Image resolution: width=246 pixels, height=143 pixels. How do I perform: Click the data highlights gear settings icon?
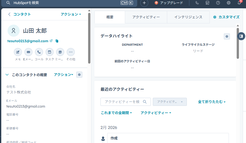pyautogui.click(x=227, y=36)
